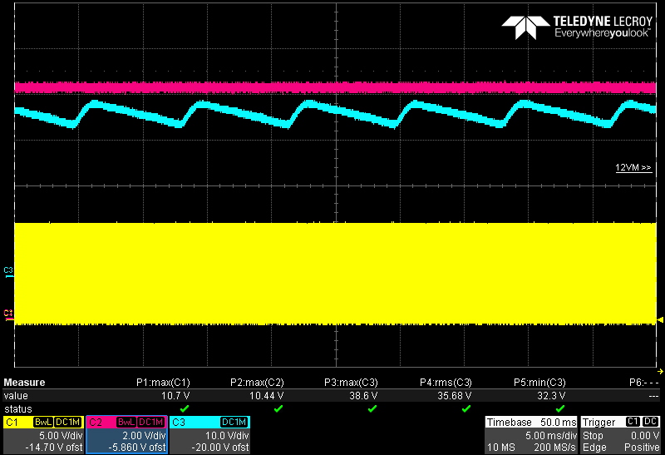Click the C3 ground level marker
Image resolution: width=665 pixels, height=455 pixels.
(x=8, y=273)
